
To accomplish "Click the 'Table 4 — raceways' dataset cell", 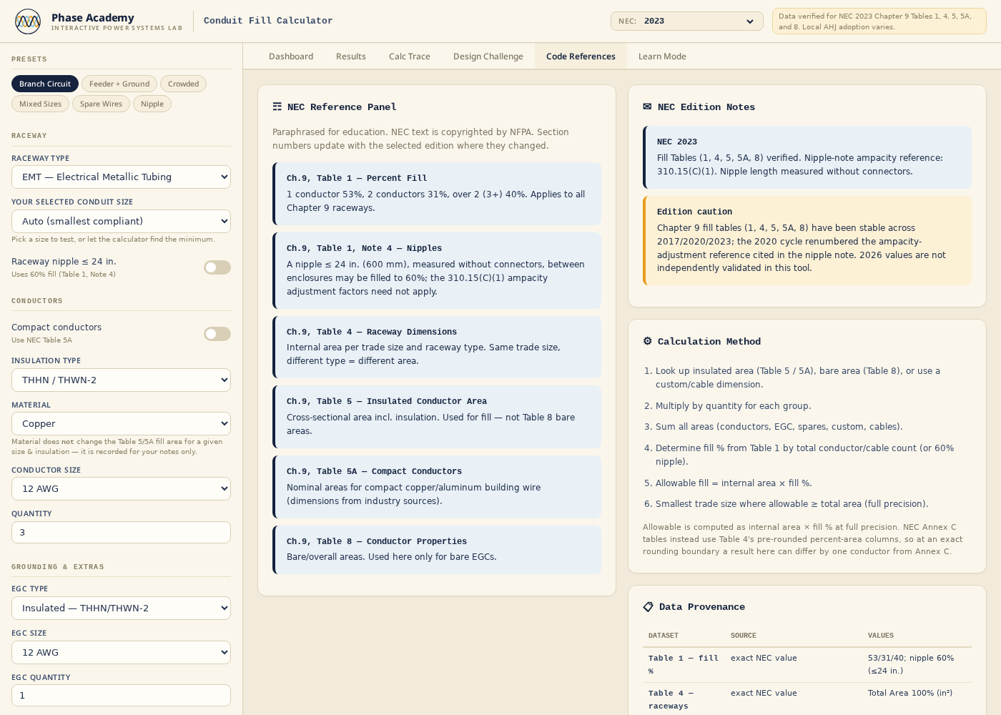I will tap(684, 699).
